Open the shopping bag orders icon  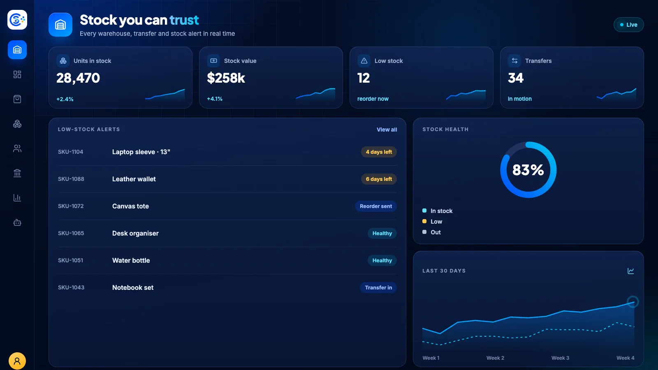pos(17,99)
